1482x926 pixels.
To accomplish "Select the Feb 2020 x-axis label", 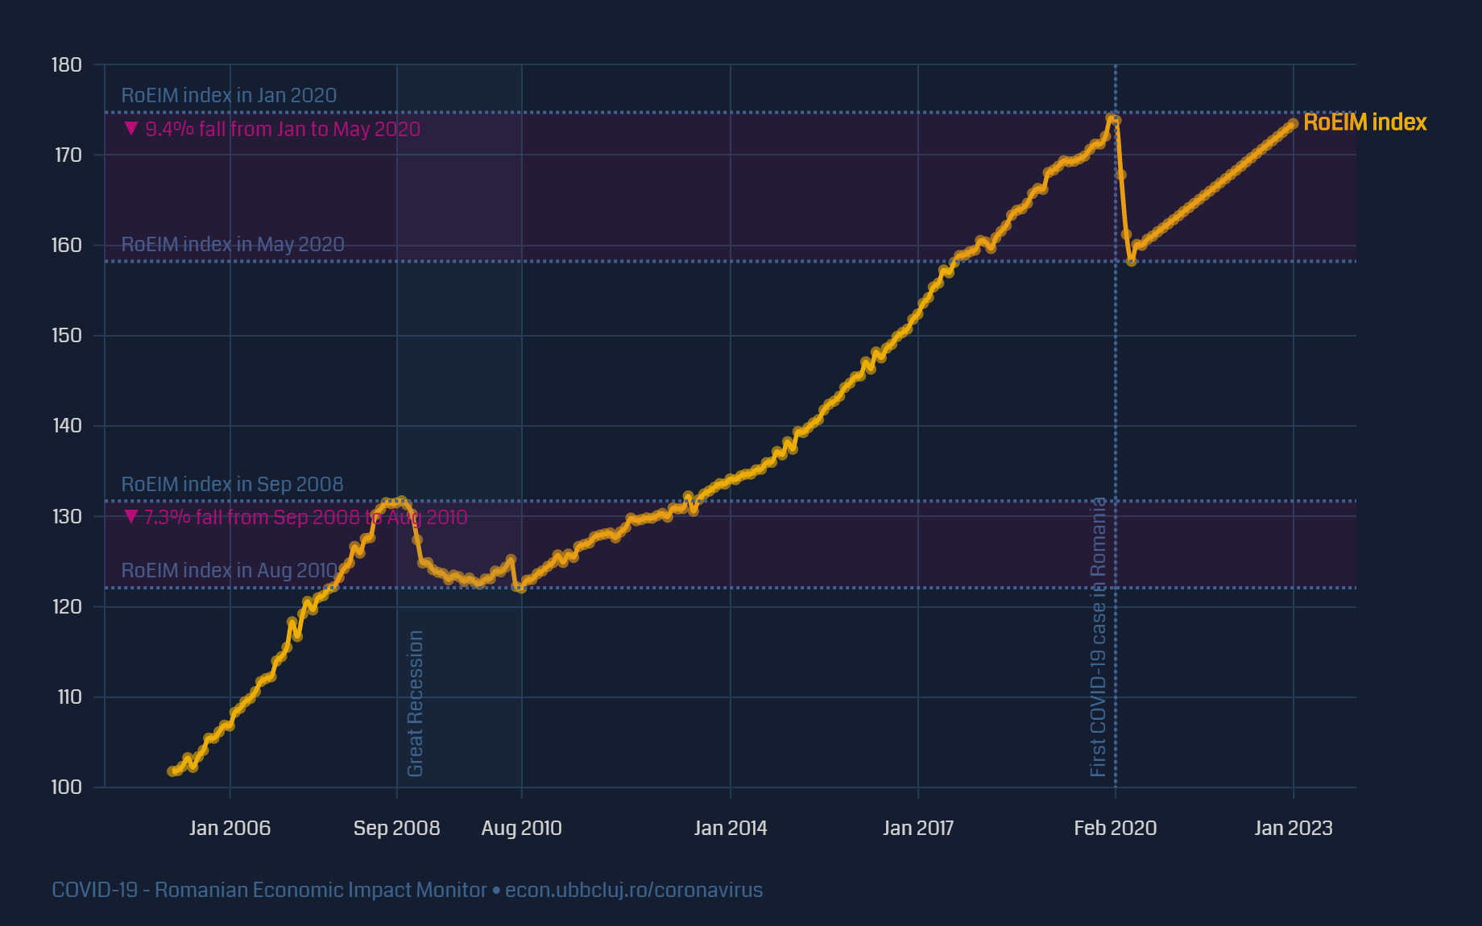I will pyautogui.click(x=1115, y=828).
